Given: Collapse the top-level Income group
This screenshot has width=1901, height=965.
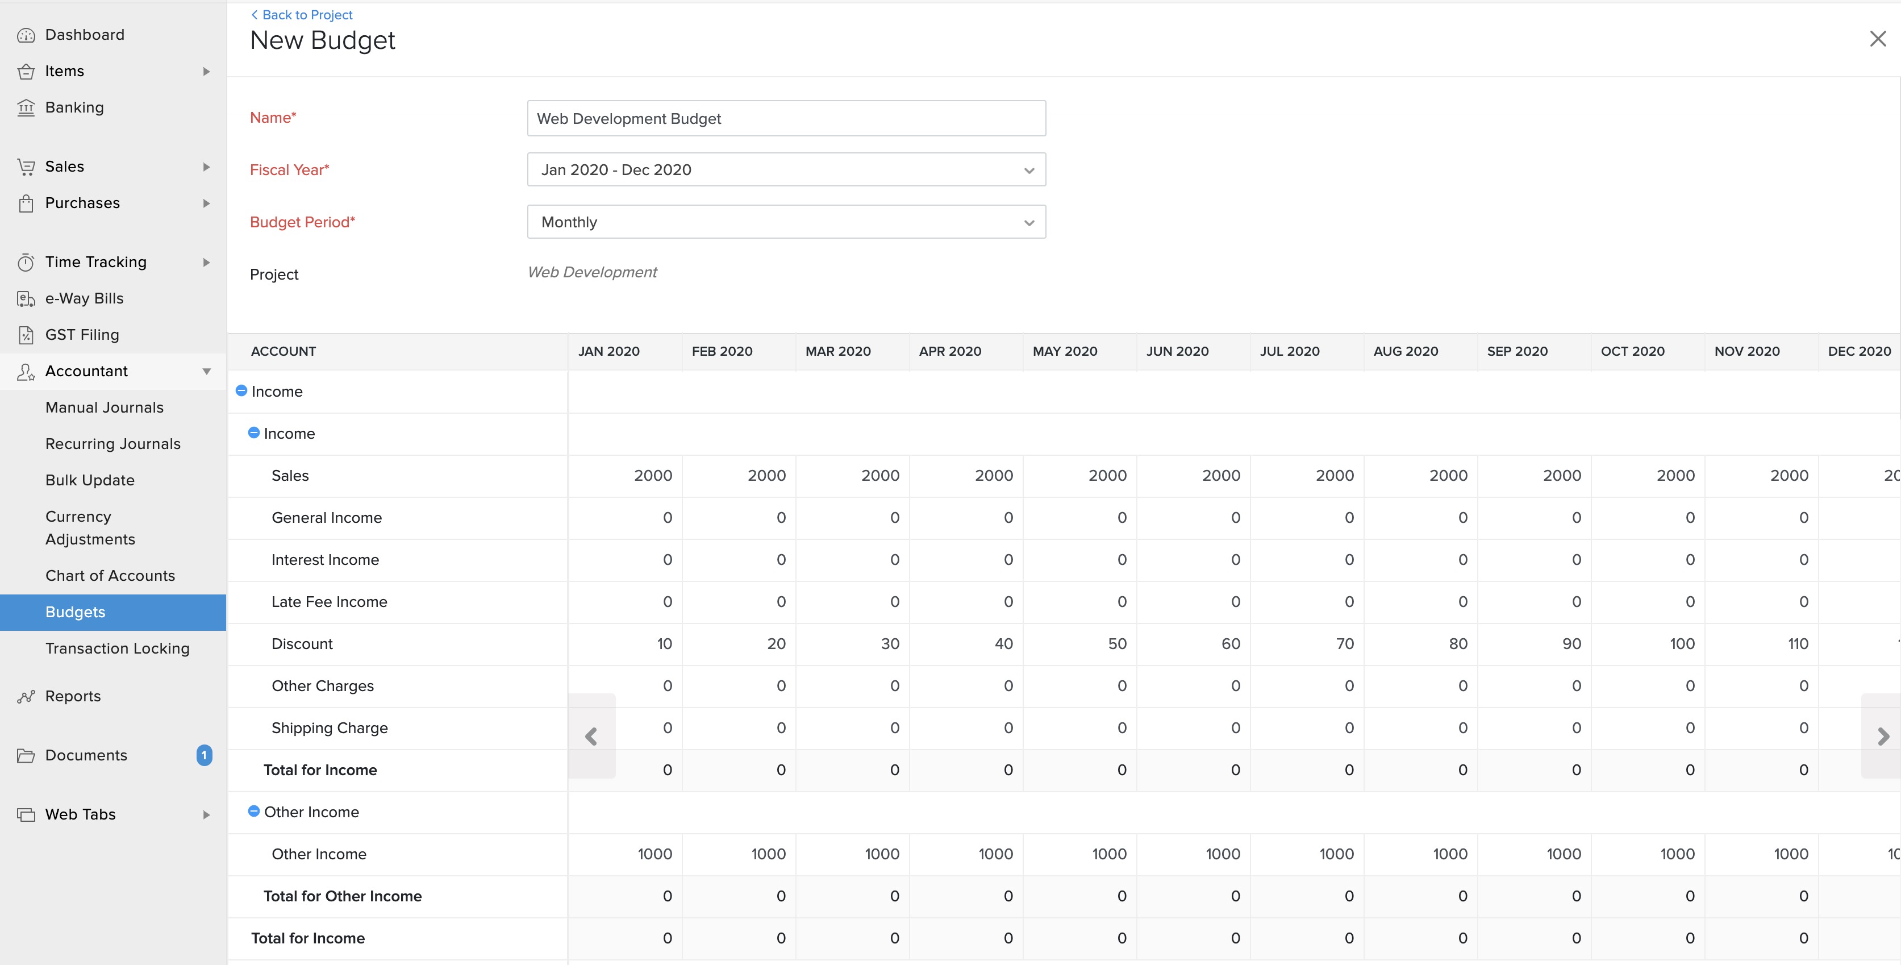Looking at the screenshot, I should [240, 390].
